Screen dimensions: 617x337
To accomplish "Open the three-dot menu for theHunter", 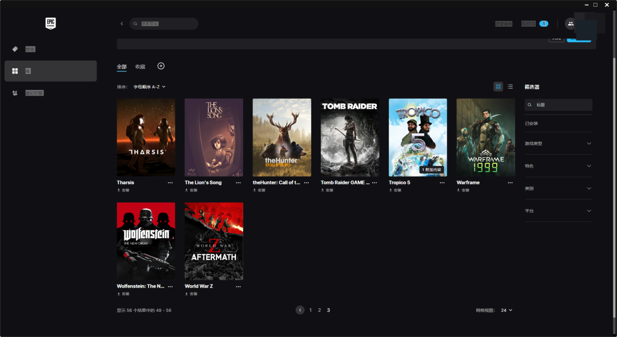I will 306,182.
